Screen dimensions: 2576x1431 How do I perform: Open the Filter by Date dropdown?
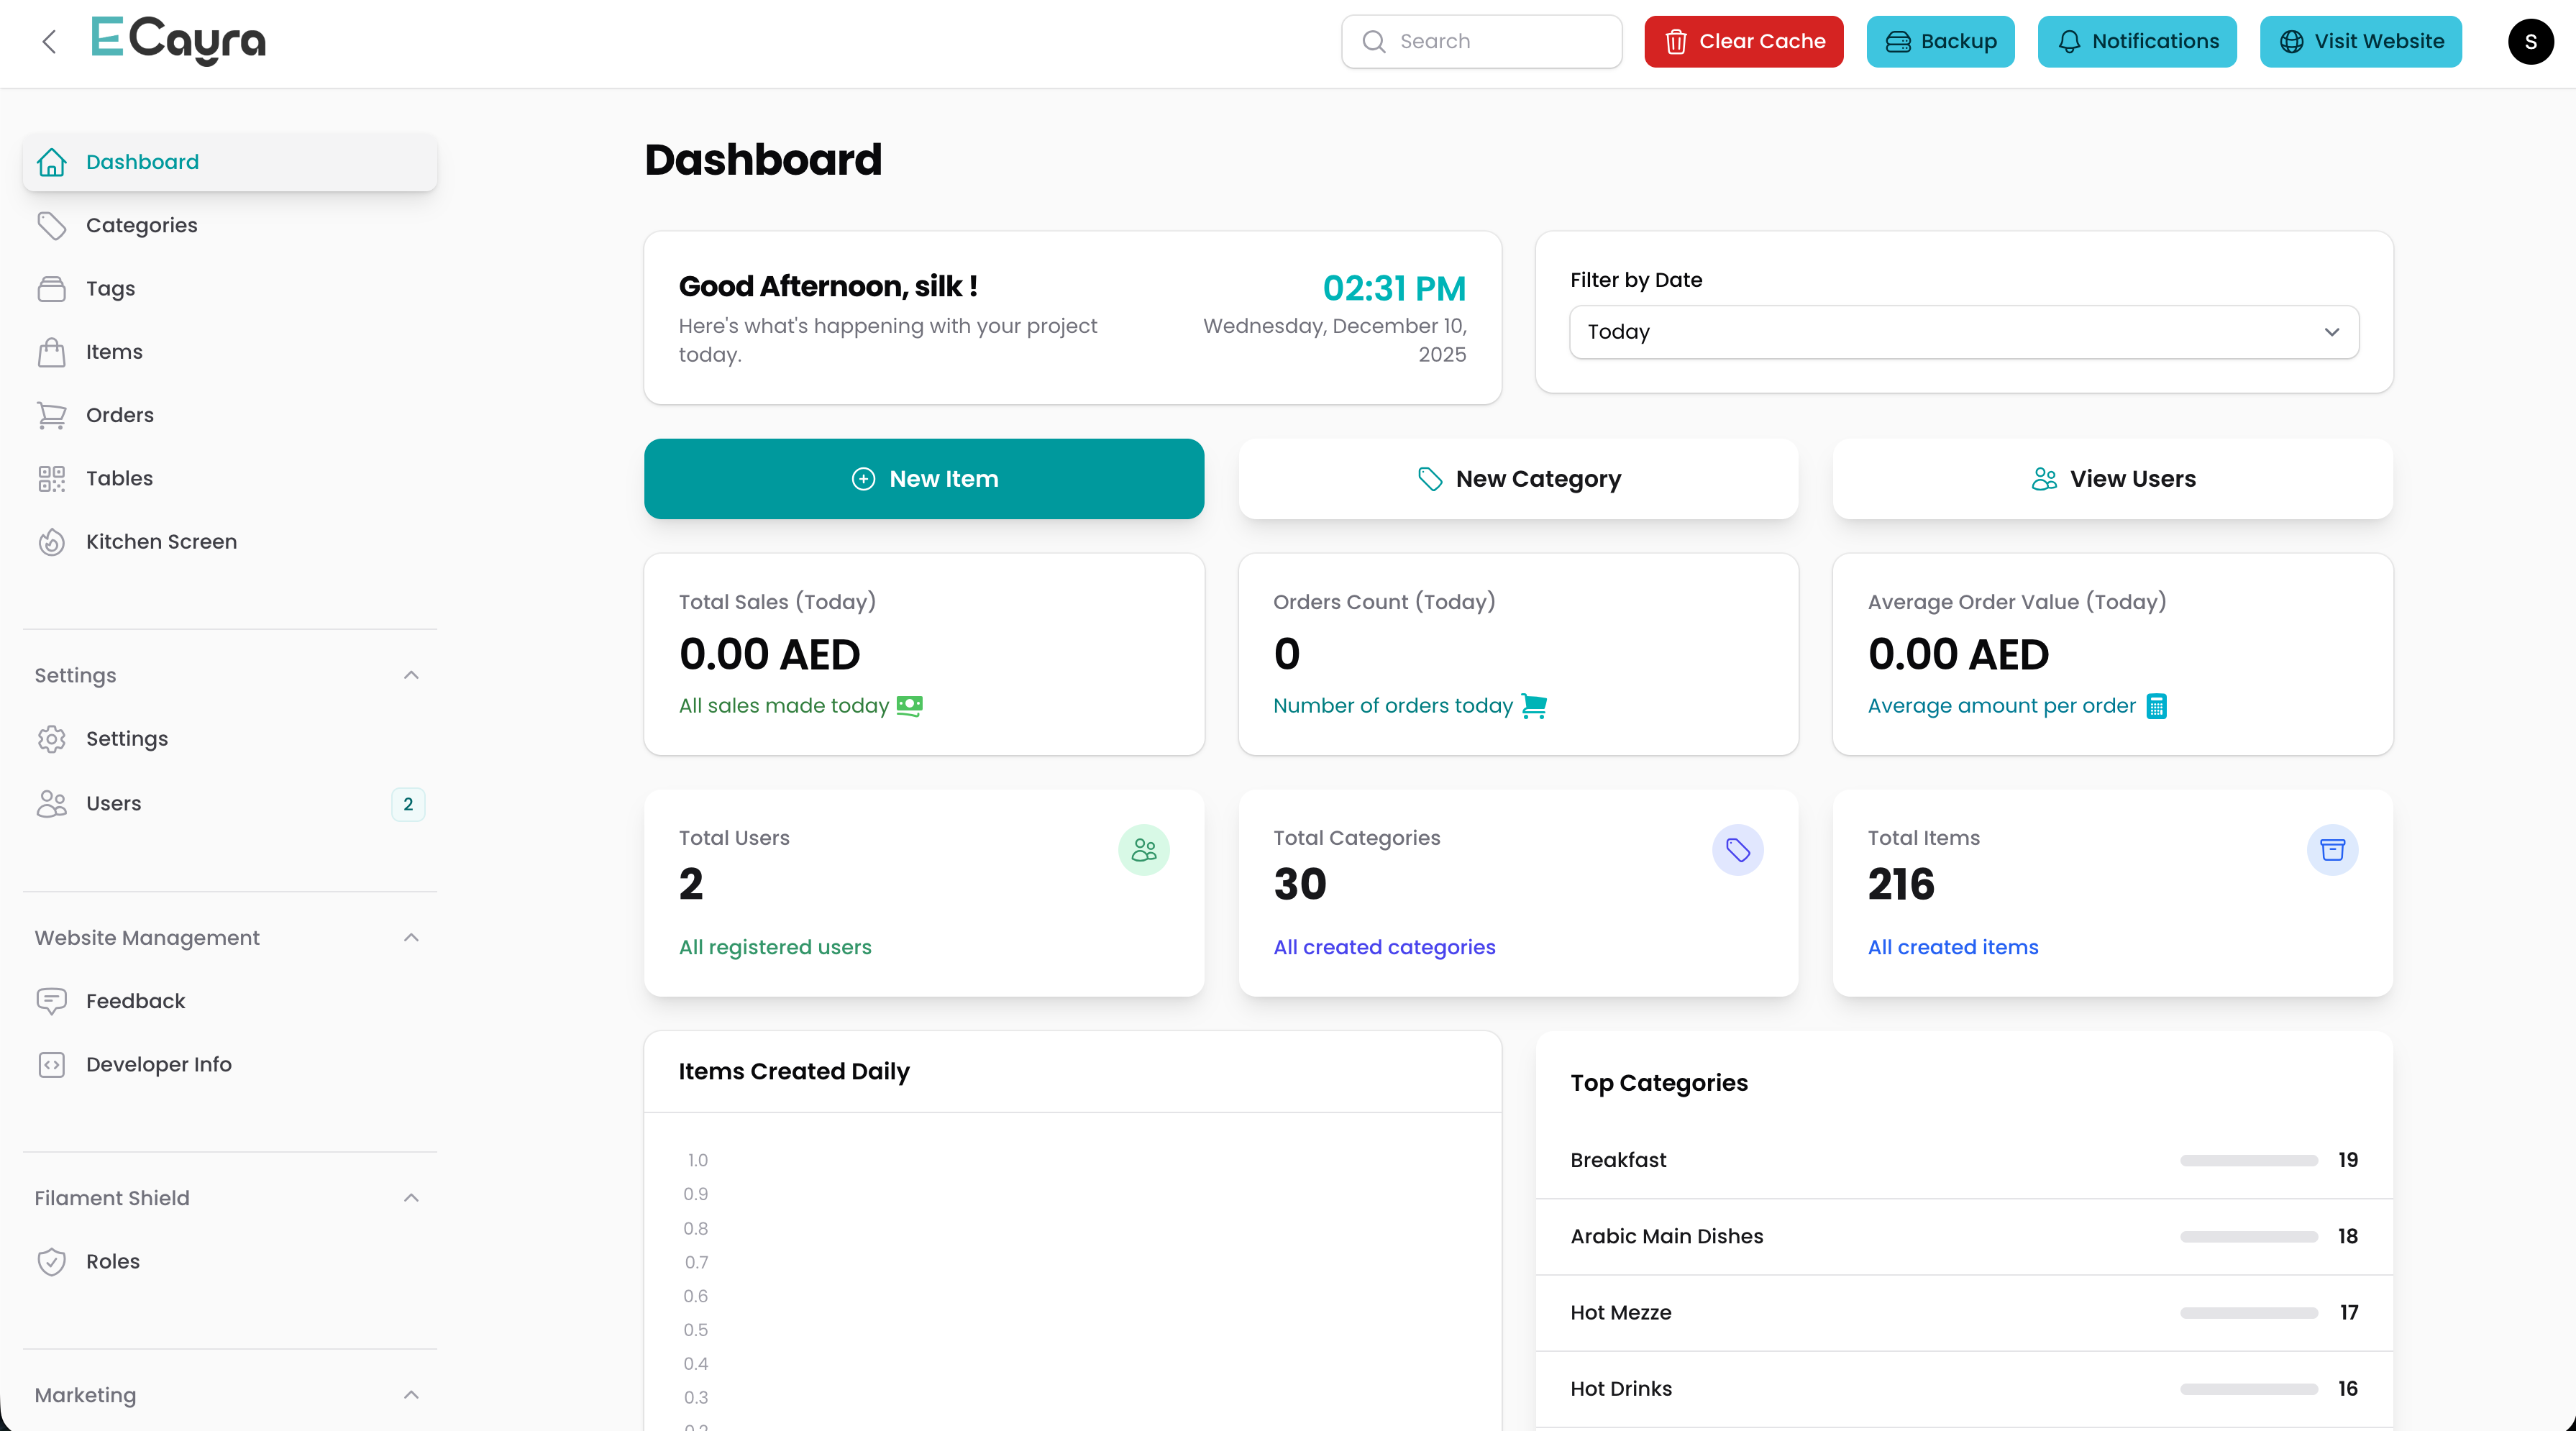[1963, 332]
